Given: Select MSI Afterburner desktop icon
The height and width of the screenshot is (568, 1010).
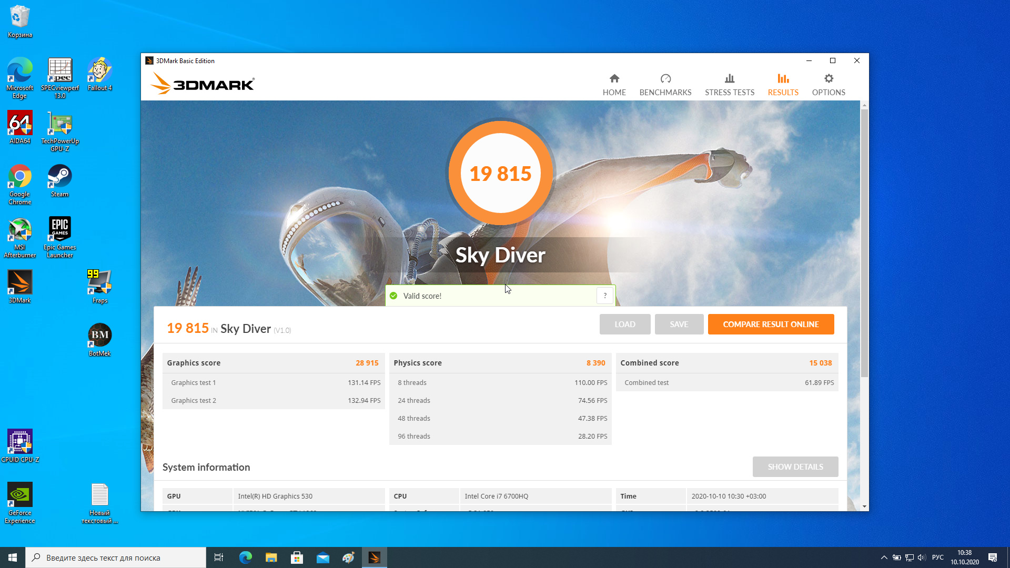Looking at the screenshot, I should [20, 238].
